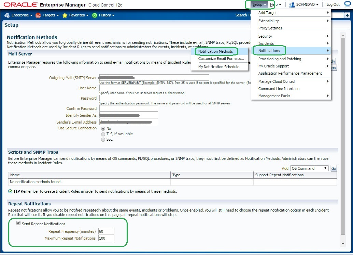
Task: Click the search go arrow icon
Action: (x=347, y=15)
